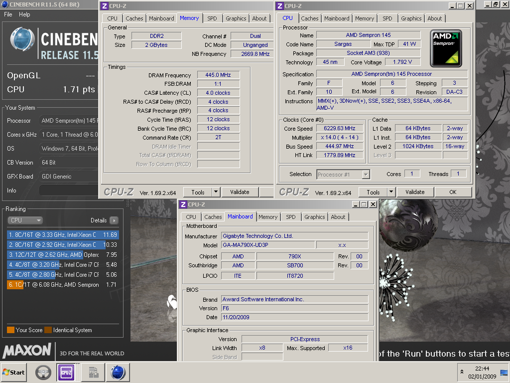Click OK in processor CPU-Z window
This screenshot has width=510, height=383.
tap(453, 192)
